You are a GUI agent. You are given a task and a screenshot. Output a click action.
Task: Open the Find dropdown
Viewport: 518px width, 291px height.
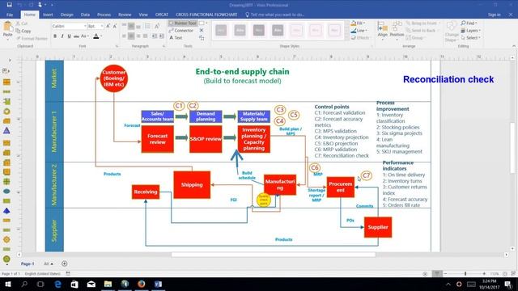(x=469, y=23)
